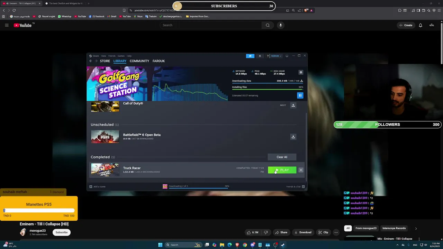
Task: Open new browser tab plus
Action: tap(88, 3)
